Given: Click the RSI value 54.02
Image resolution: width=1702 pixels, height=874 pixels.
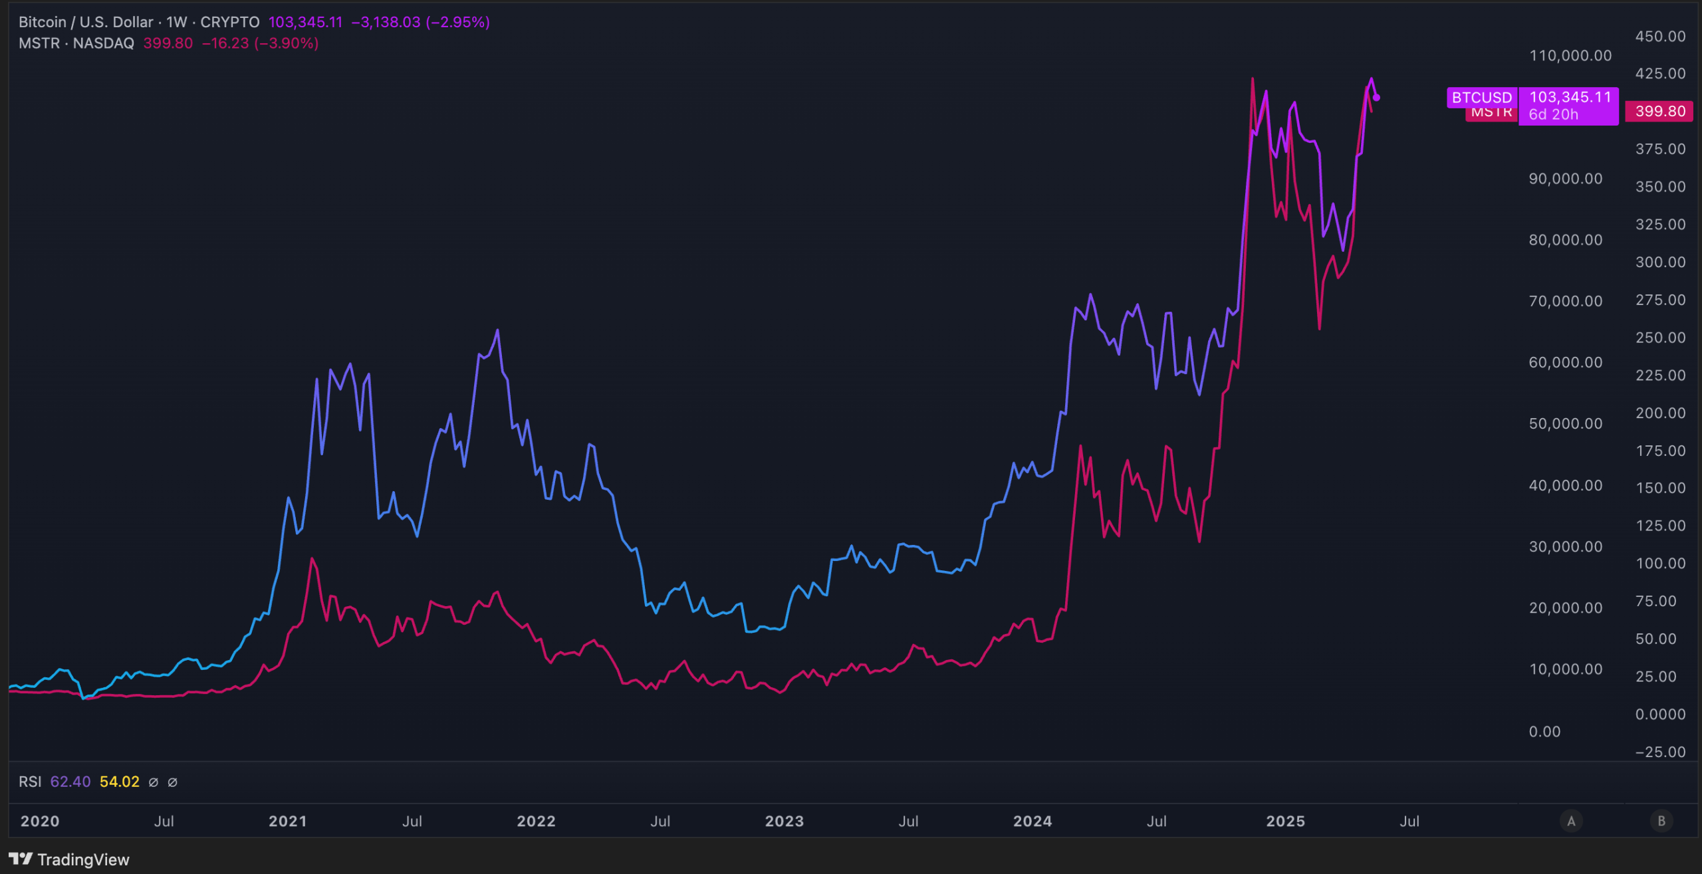Looking at the screenshot, I should 120,782.
